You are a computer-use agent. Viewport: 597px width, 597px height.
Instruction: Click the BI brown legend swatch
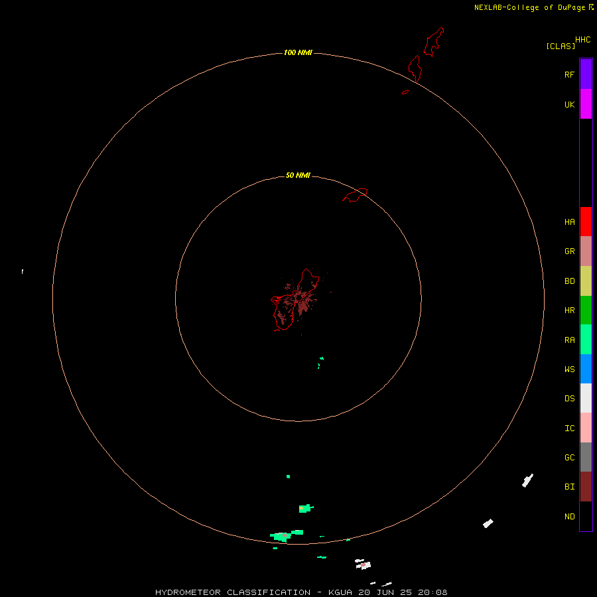[x=586, y=487]
